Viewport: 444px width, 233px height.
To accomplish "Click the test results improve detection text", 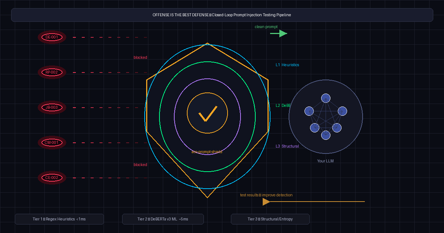I will [x=266, y=195].
